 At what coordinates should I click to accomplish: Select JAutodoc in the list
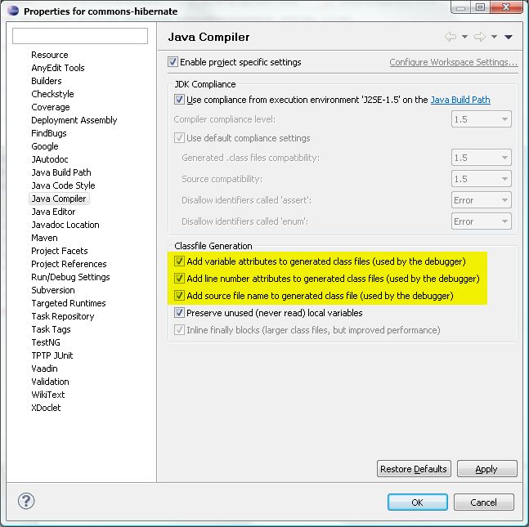pyautogui.click(x=50, y=159)
